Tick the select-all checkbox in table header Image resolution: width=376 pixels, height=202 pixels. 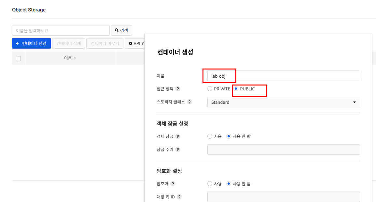pos(19,58)
